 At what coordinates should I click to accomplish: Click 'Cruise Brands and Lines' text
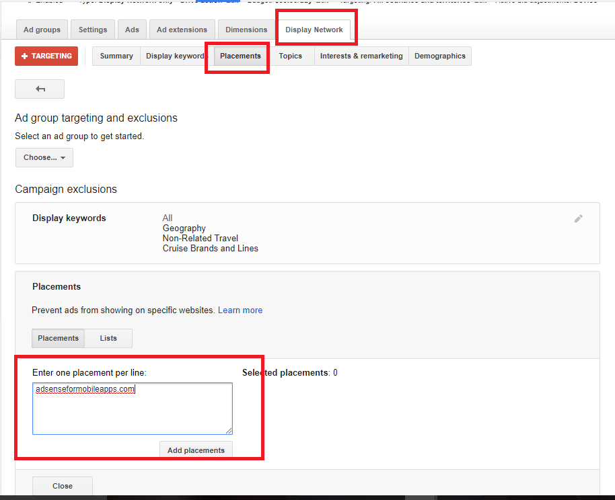tap(210, 249)
